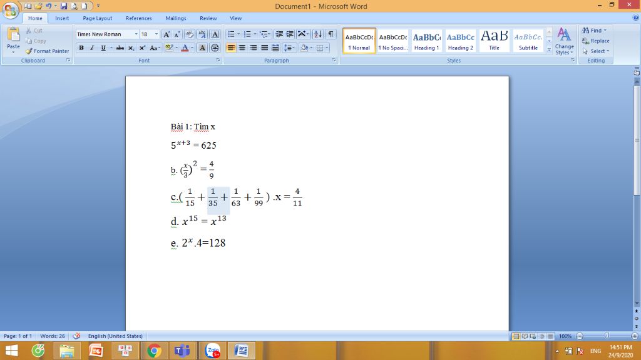Open the font size dropdown
The width and height of the screenshot is (641, 360).
[x=156, y=34]
